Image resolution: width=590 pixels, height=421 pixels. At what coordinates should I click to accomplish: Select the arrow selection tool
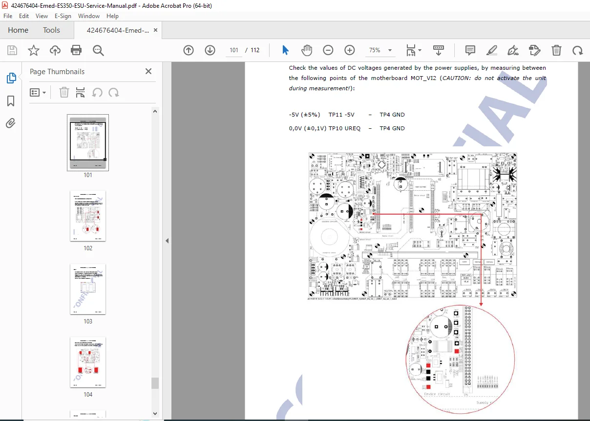point(286,50)
